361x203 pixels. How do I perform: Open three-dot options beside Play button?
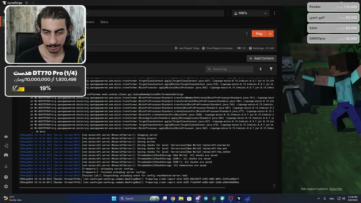pyautogui.click(x=247, y=34)
